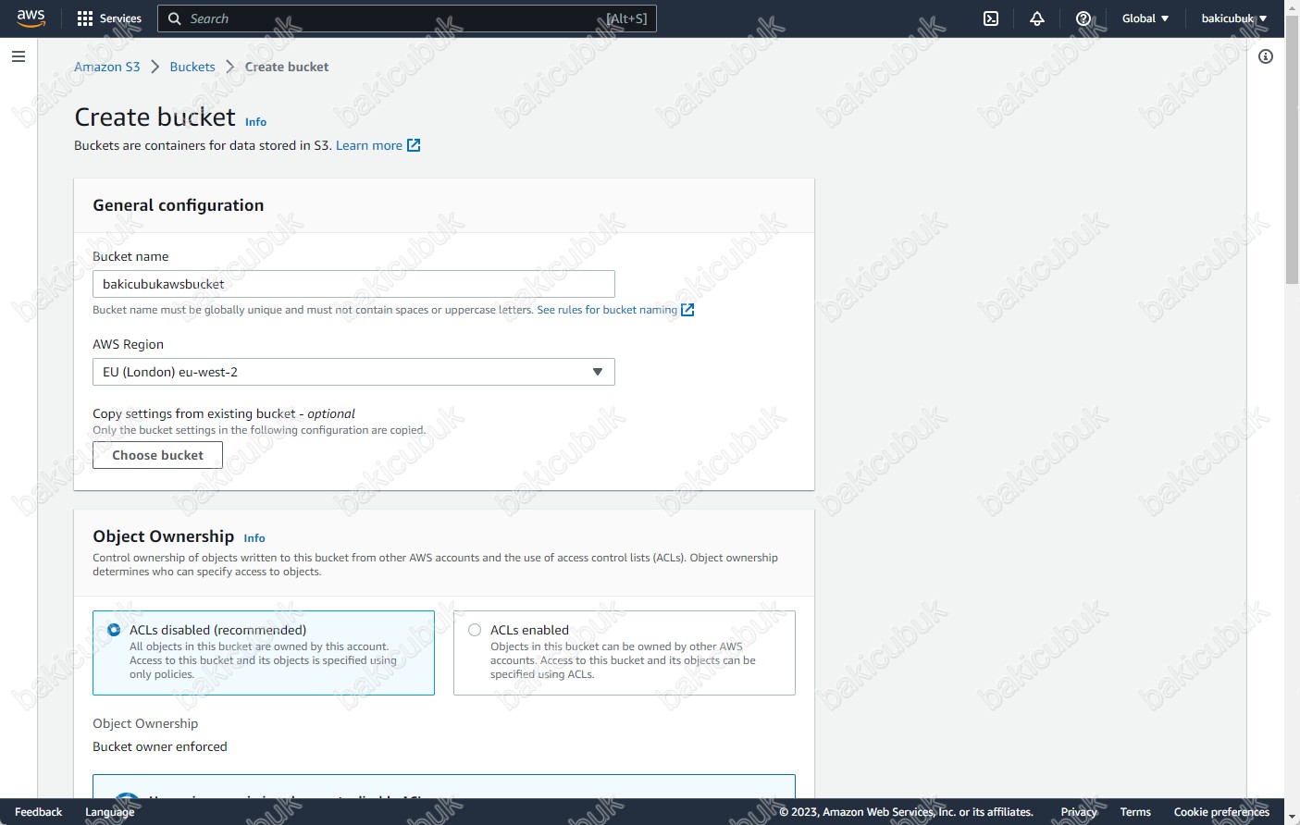Click Info link next to Object Ownership
The image size is (1300, 825).
click(x=254, y=538)
